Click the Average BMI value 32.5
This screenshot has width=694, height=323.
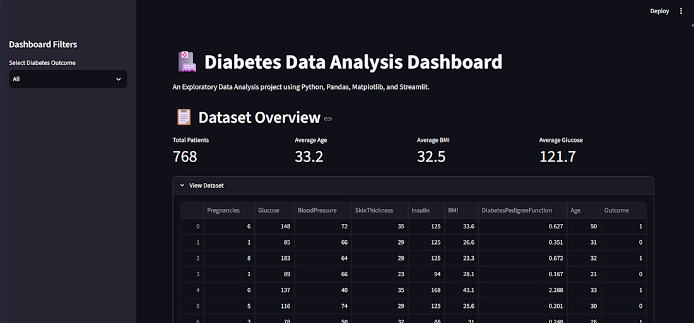(431, 156)
